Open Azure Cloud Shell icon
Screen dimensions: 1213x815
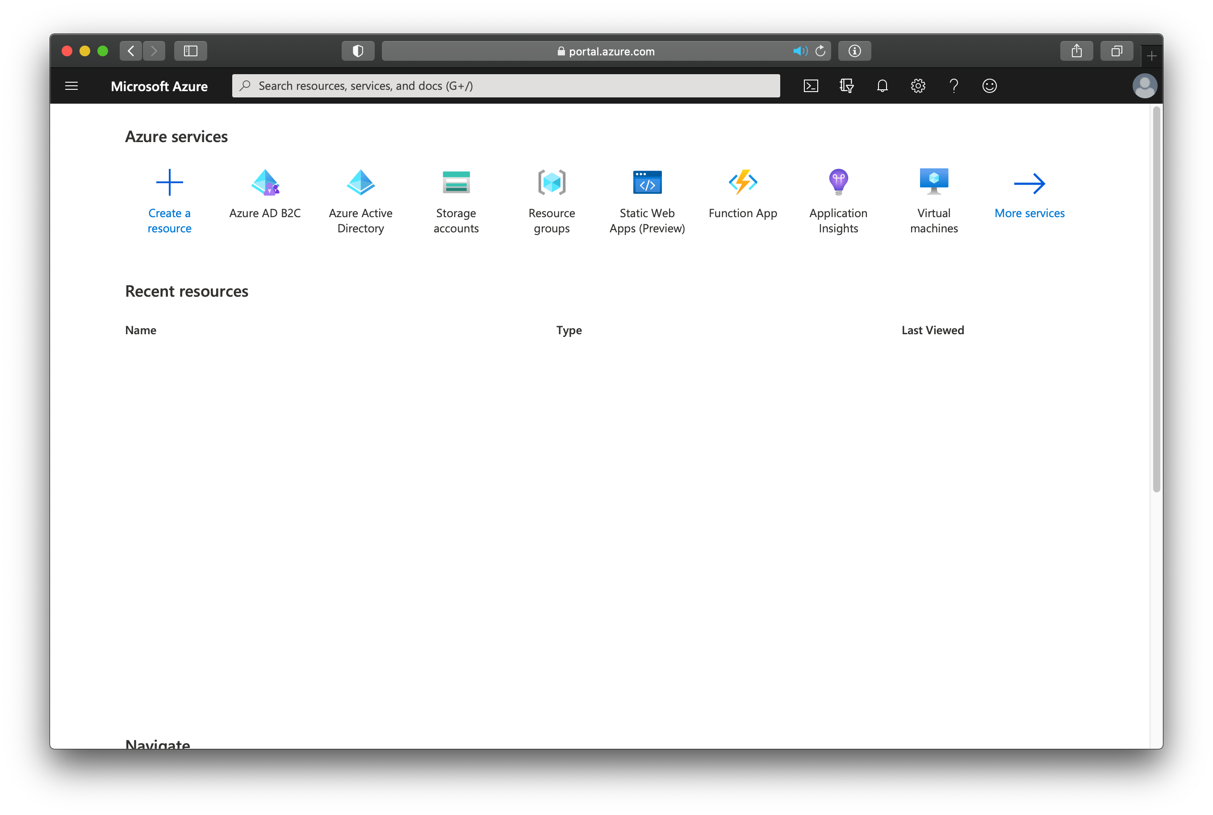coord(811,86)
